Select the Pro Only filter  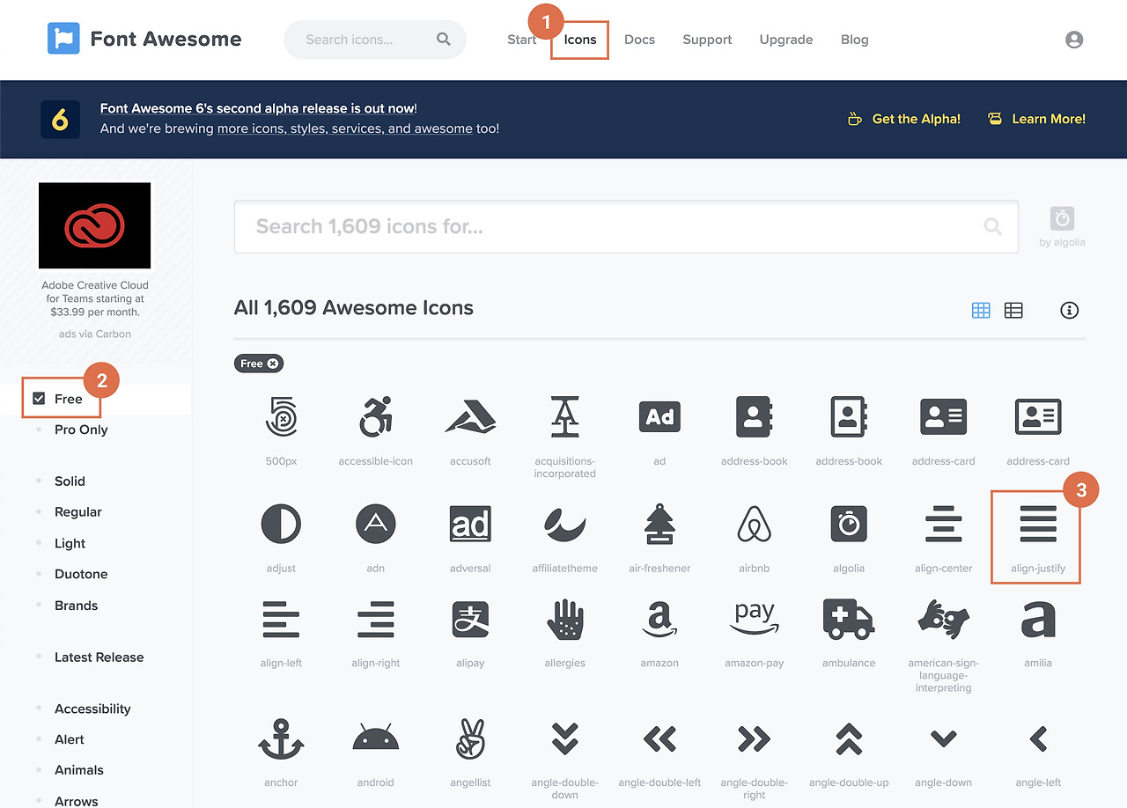click(81, 430)
